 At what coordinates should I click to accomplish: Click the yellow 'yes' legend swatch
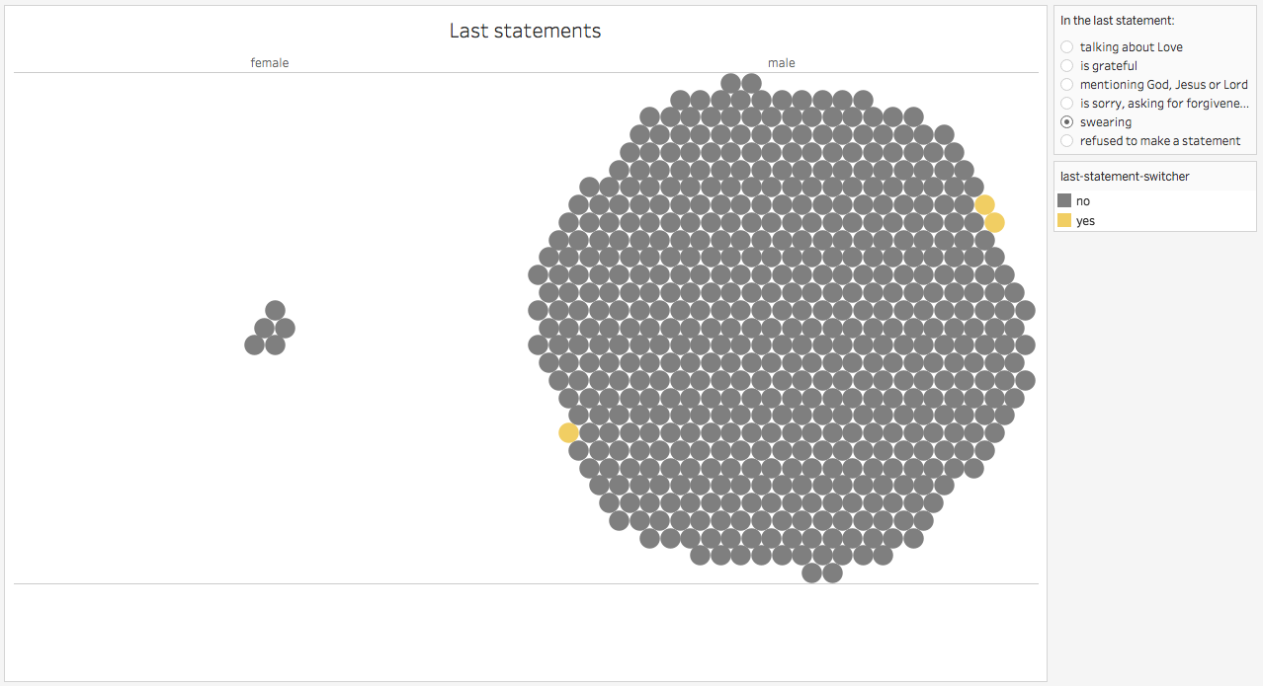tap(1064, 220)
